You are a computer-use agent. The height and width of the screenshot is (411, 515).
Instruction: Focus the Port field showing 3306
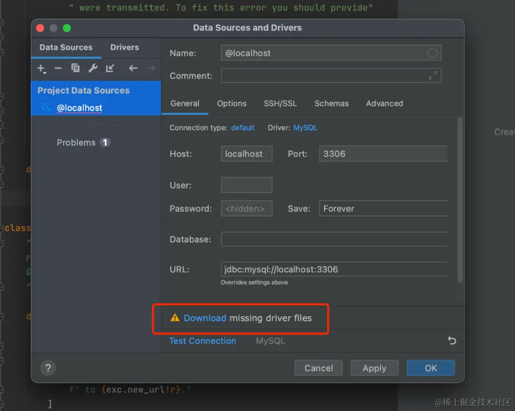tap(383, 154)
